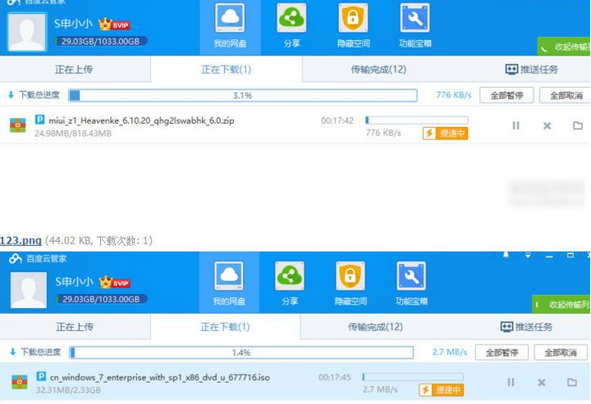Click username S申小小 in upper window
The height and width of the screenshot is (404, 591).
coord(73,24)
